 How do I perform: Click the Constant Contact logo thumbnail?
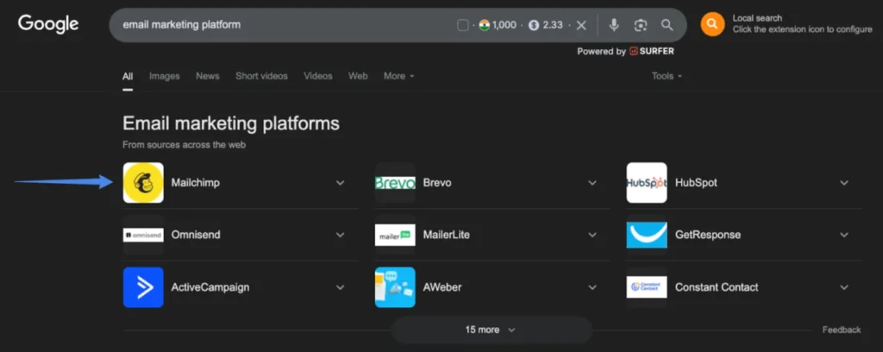(x=647, y=287)
